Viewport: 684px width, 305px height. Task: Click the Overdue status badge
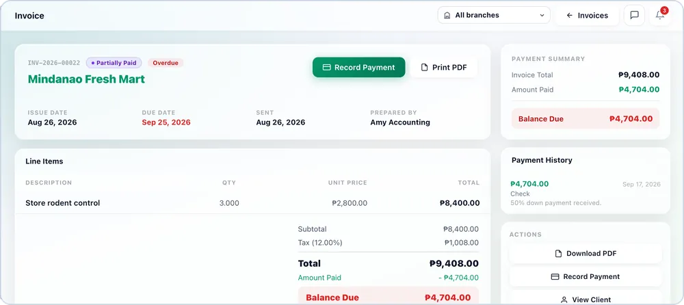coord(166,63)
